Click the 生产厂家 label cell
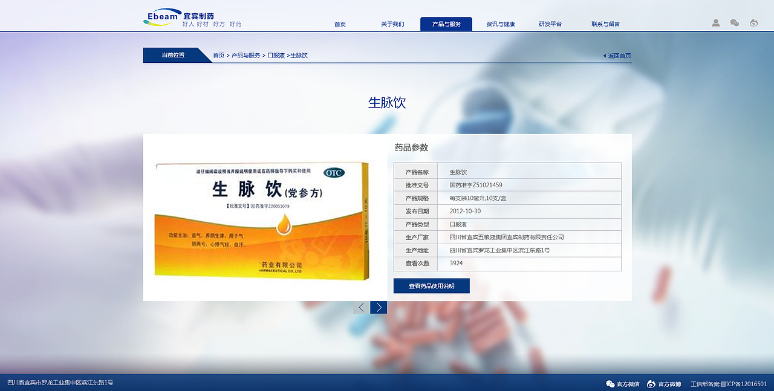774x391 pixels. click(x=416, y=238)
